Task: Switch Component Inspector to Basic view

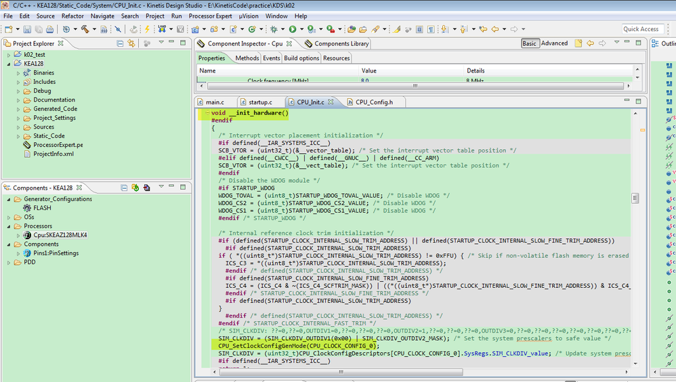Action: pos(529,43)
